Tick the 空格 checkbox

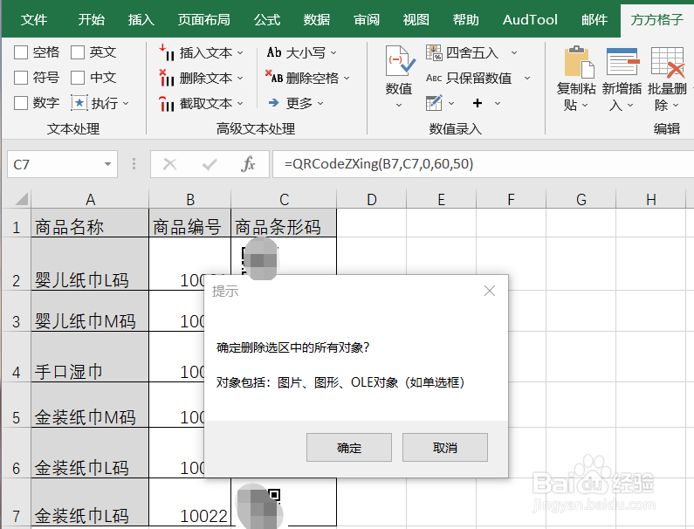21,52
